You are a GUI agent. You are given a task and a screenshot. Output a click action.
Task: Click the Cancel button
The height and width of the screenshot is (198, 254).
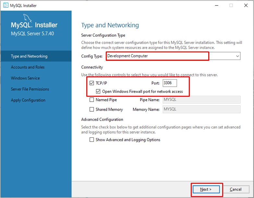236,189
